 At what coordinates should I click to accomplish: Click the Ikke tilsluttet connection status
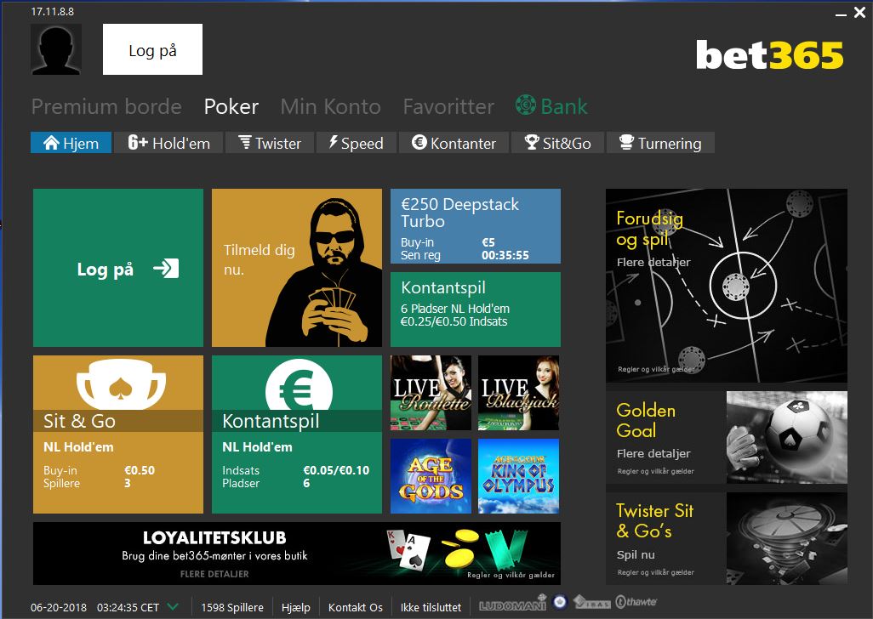[431, 607]
